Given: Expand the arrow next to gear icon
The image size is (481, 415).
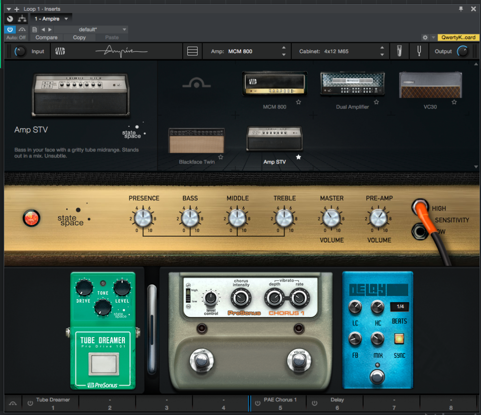Looking at the screenshot, I should [433, 38].
